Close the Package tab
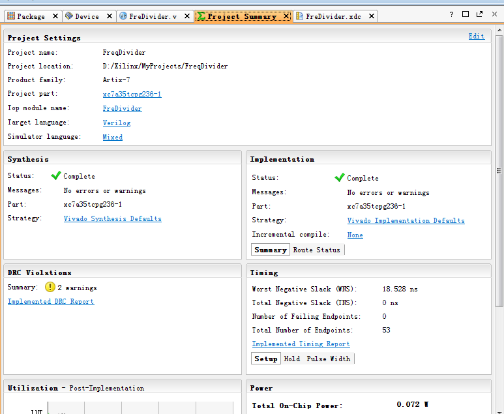504x414 pixels. click(x=54, y=16)
